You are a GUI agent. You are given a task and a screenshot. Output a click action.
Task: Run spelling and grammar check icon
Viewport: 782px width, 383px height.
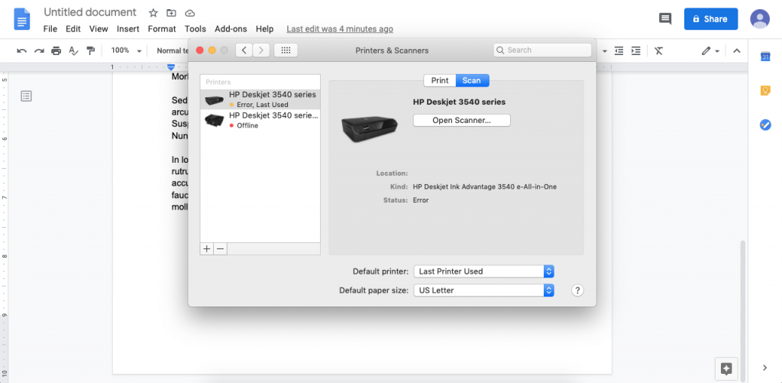[x=73, y=50]
